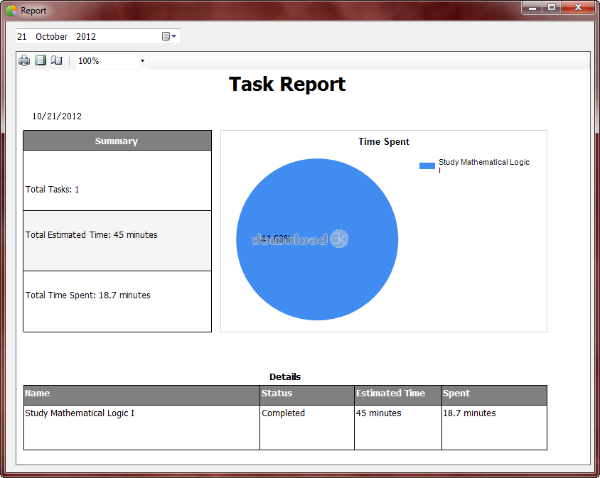This screenshot has height=478, width=600.
Task: Toggle the Print Layout view icon
Action: 41,61
